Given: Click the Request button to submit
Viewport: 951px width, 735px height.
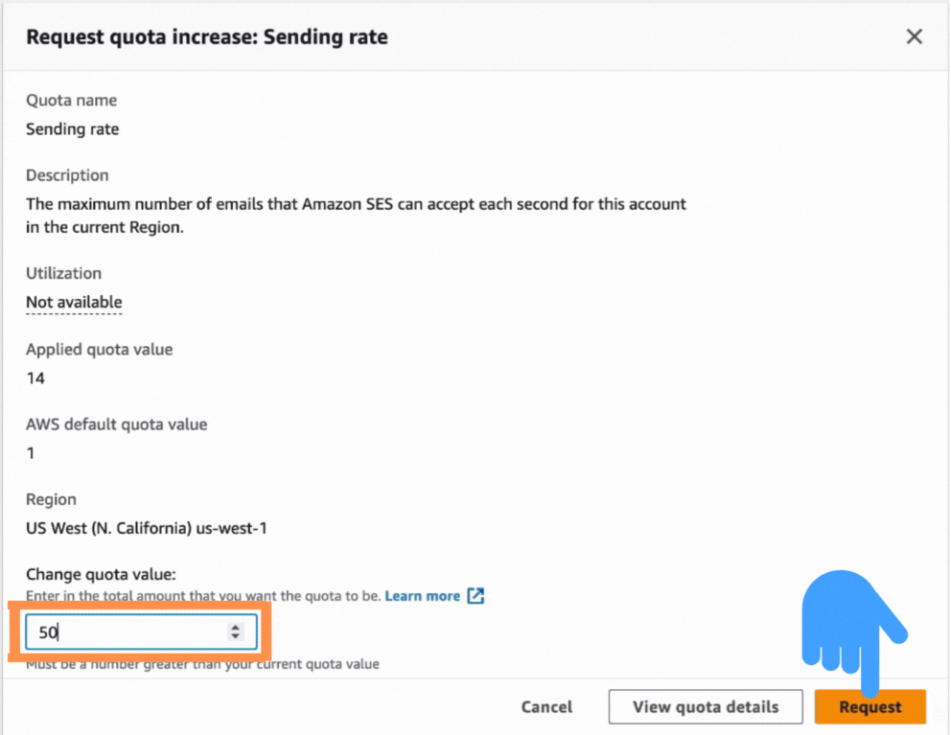Looking at the screenshot, I should click(x=869, y=706).
